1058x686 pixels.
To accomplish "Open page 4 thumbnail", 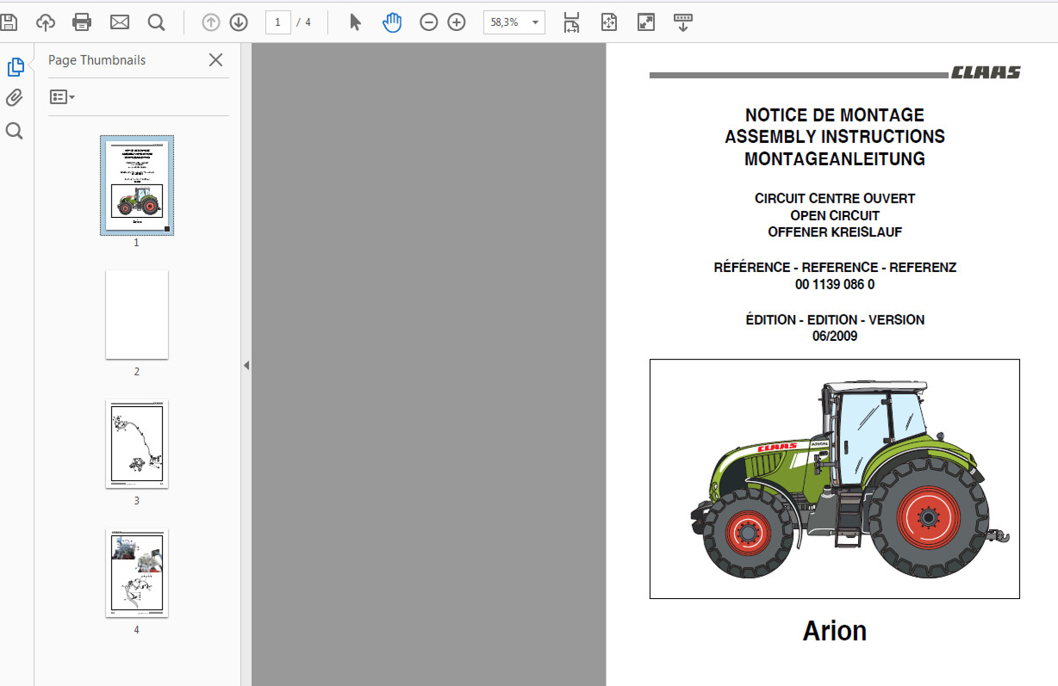I will (137, 573).
